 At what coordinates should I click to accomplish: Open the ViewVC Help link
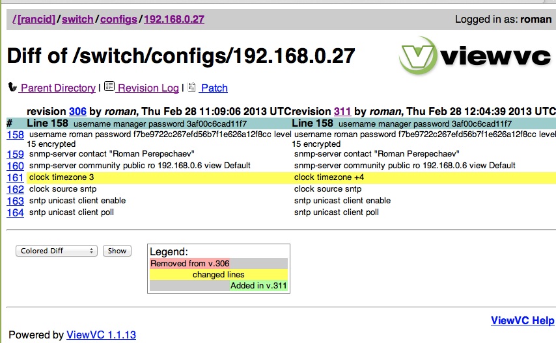pyautogui.click(x=522, y=320)
